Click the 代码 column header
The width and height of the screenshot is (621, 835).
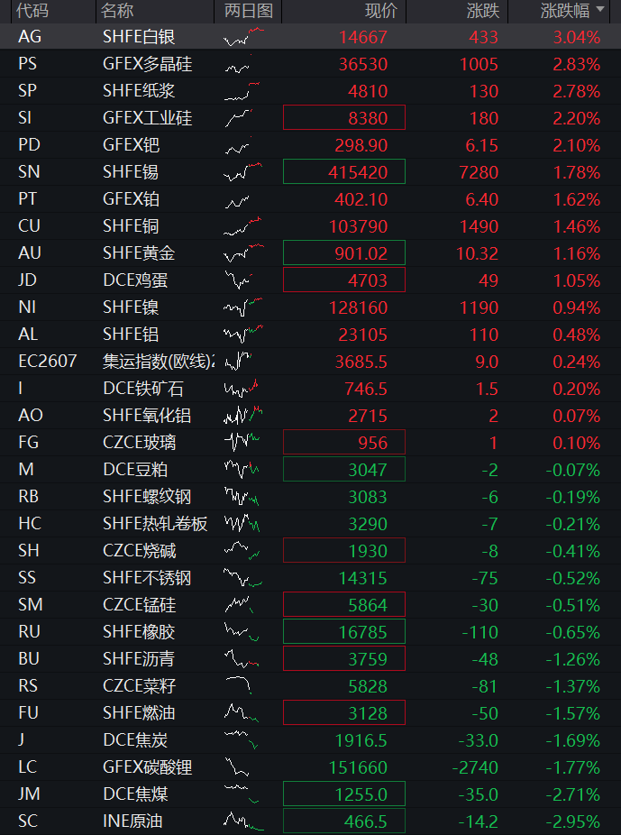click(x=32, y=11)
